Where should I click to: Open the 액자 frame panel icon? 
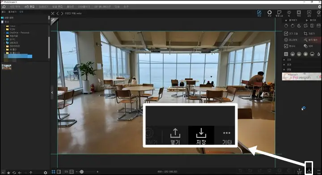[299, 13]
